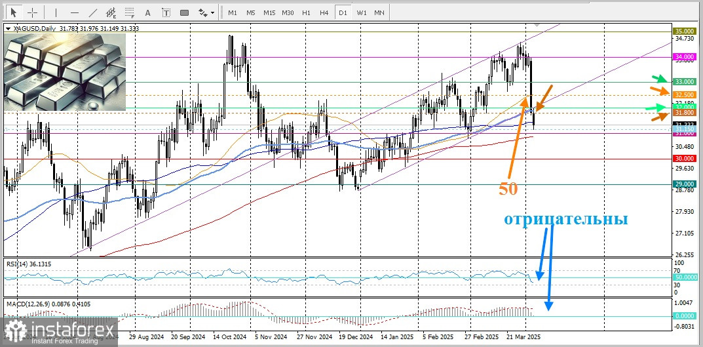This screenshot has width=703, height=347.
Task: Choose the text 'A' tool
Action: 147,12
